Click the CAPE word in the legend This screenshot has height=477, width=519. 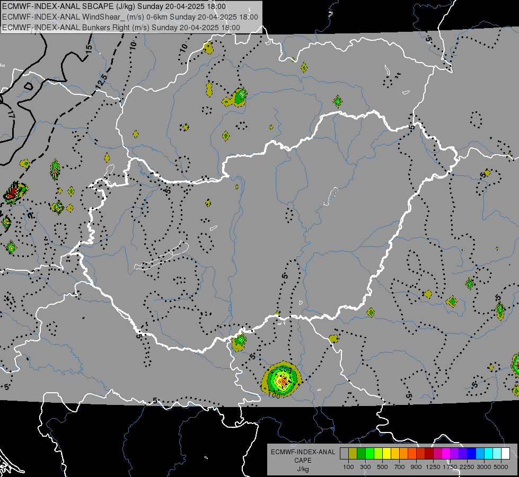pyautogui.click(x=303, y=461)
